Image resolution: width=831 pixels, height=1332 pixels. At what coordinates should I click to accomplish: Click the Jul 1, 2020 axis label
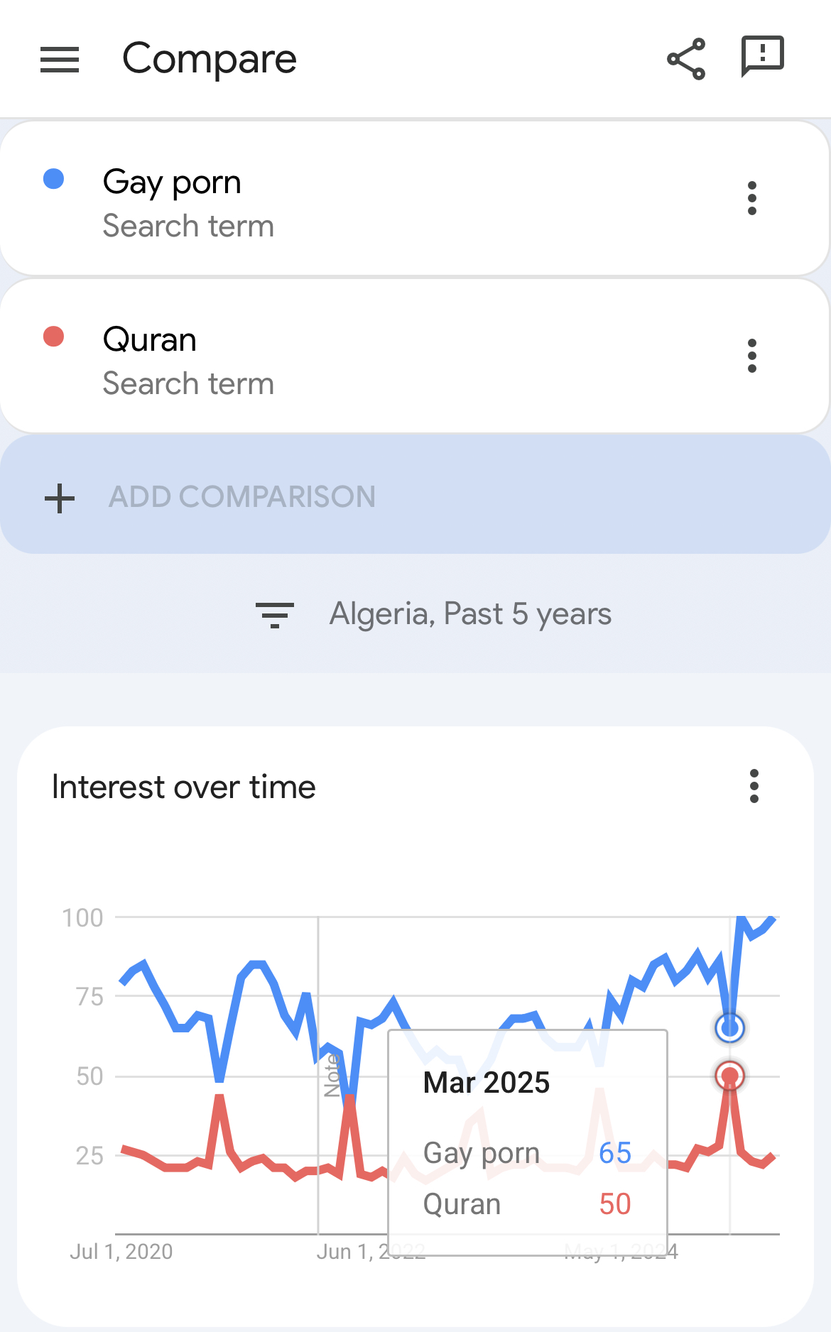tap(121, 1251)
